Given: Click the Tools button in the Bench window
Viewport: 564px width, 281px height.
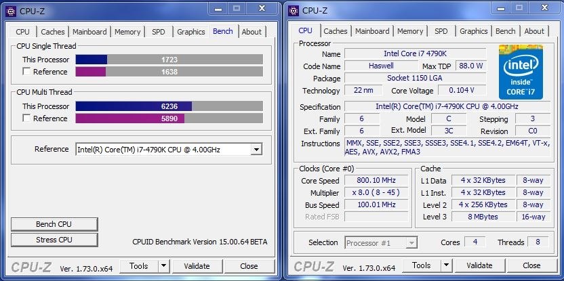Looking at the screenshot, I should (x=139, y=266).
